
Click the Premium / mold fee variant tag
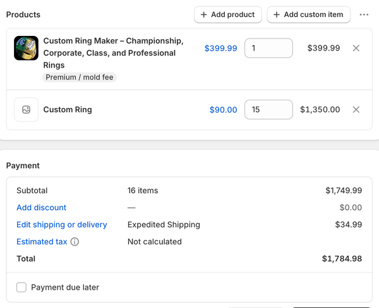pyautogui.click(x=80, y=77)
